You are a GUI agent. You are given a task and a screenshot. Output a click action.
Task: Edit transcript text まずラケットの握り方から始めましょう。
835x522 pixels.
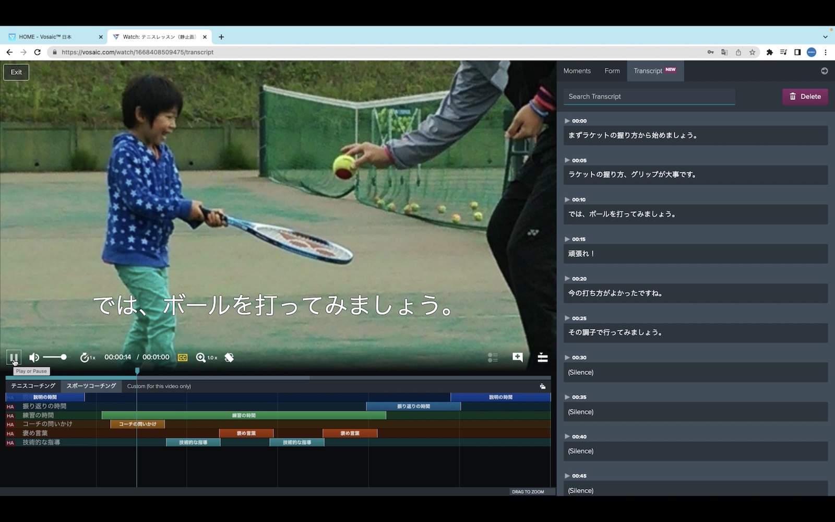[696, 135]
